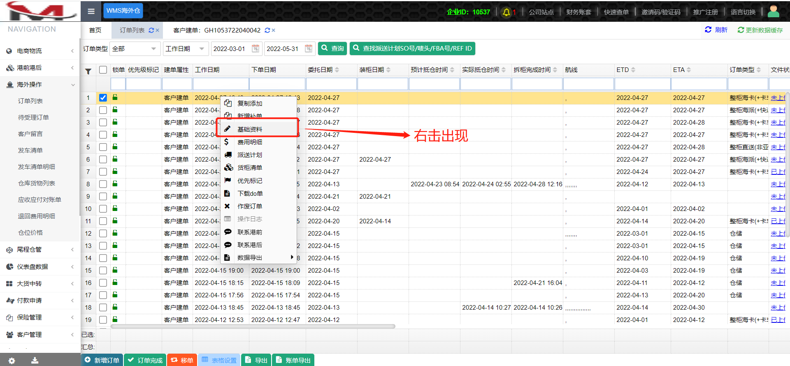Image resolution: width=790 pixels, height=366 pixels.
Task: Click the 更新数据缓存 link
Action: click(760, 30)
